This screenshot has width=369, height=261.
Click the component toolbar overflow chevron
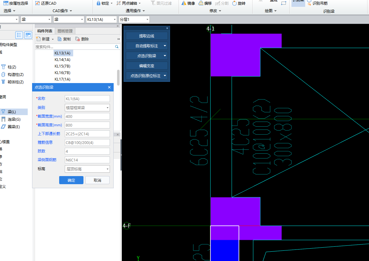click(x=119, y=39)
